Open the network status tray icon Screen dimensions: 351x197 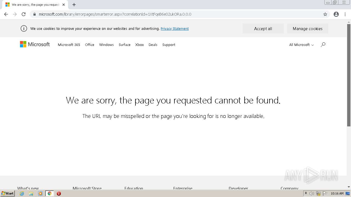(x=318, y=193)
